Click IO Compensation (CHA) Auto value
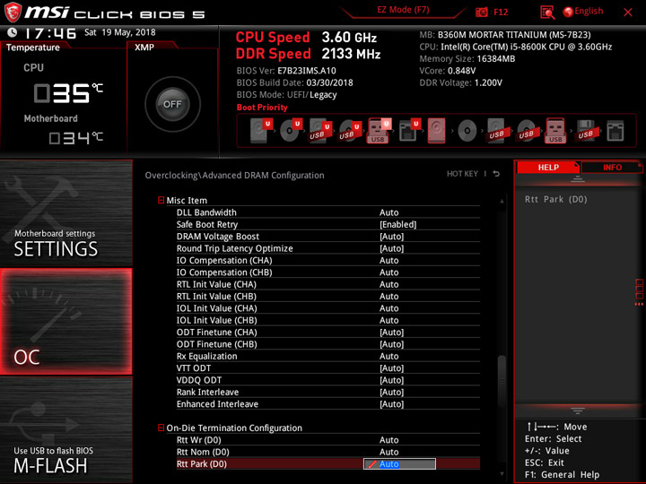The height and width of the screenshot is (484, 646). coord(388,261)
